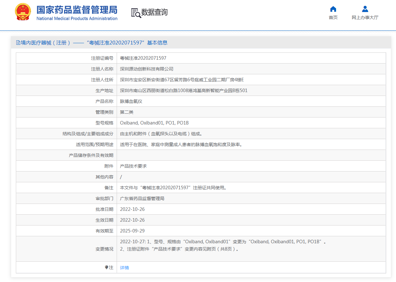This screenshot has width=396, height=282.
Task: Click the 生产地址 row label
Action: 104,91
